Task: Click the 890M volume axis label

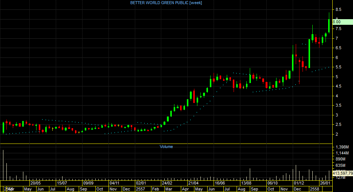Action: 341,159
